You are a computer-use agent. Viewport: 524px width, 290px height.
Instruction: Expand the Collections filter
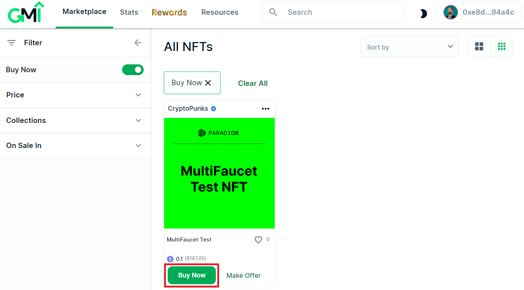(75, 120)
